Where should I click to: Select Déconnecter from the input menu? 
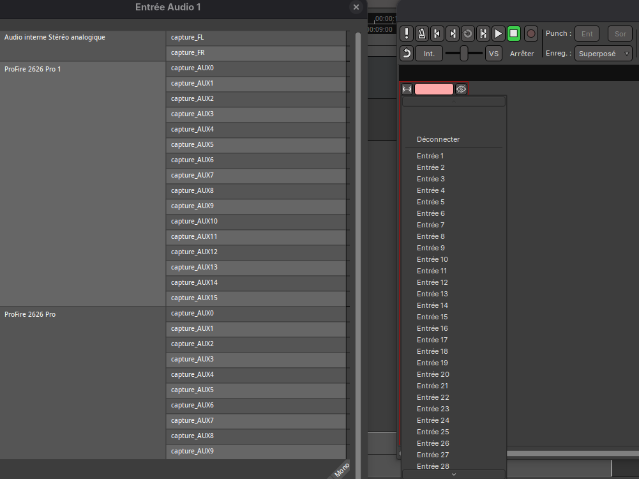[x=438, y=139]
